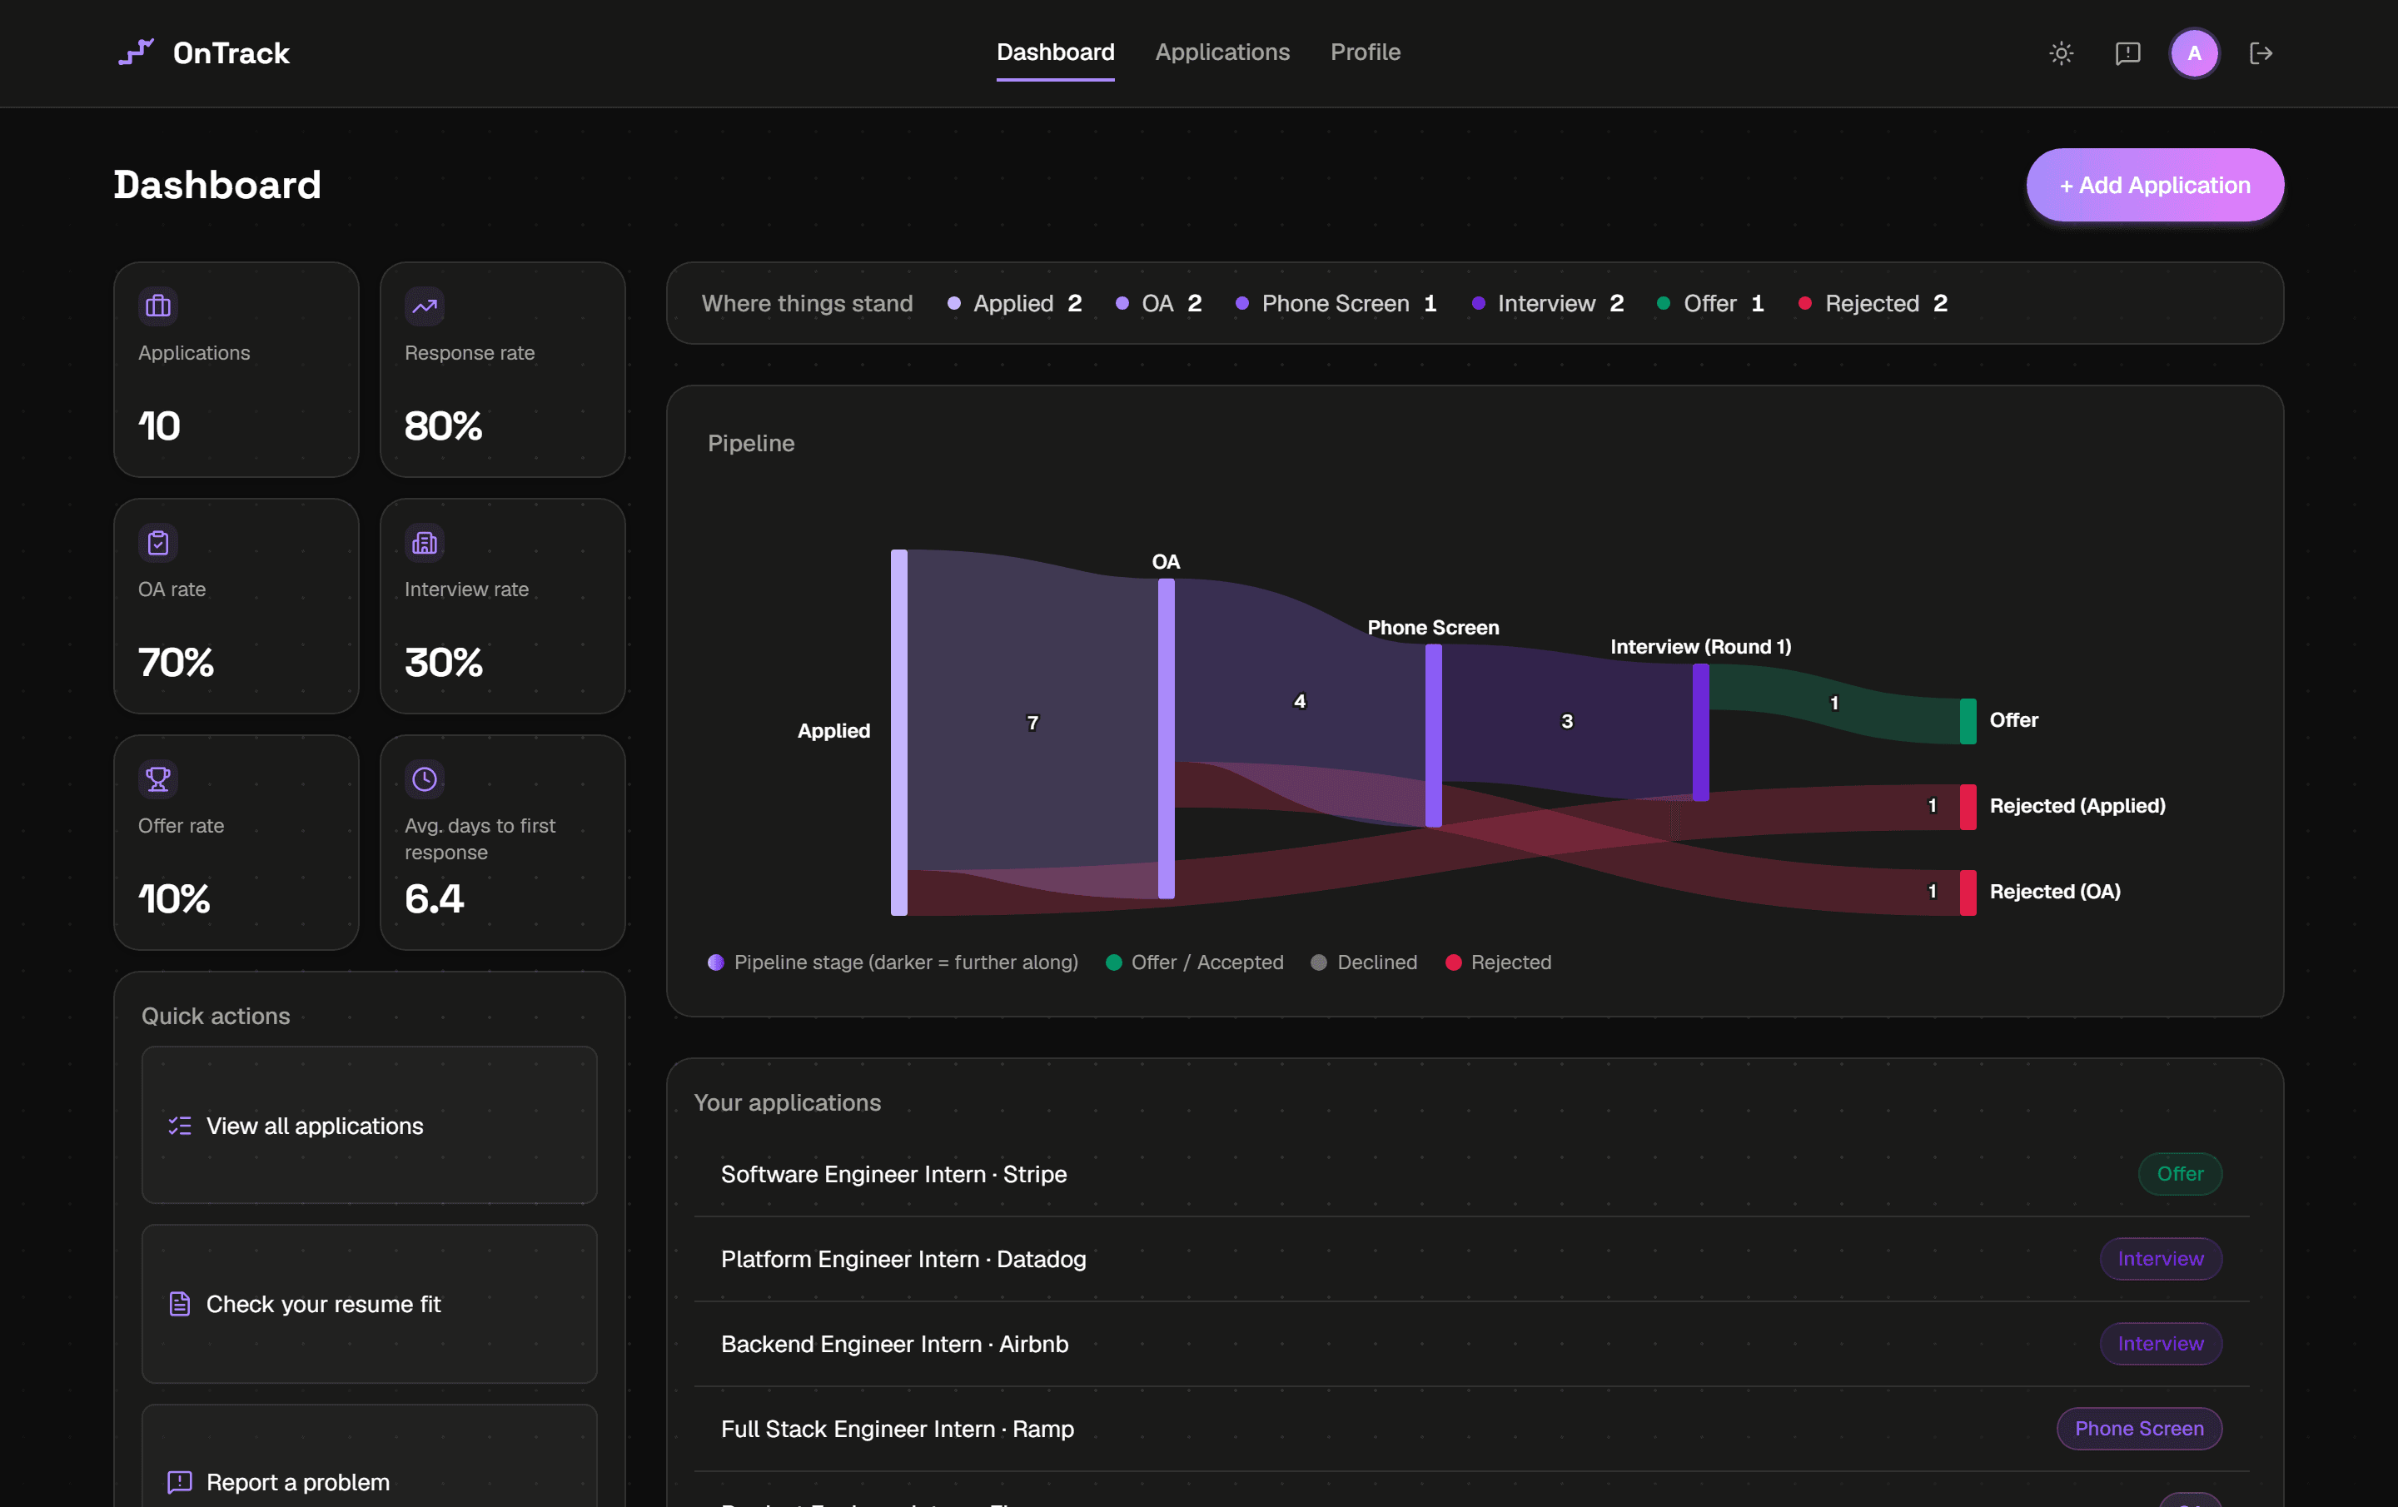Click the checklist icon beside View all applications

click(x=179, y=1126)
